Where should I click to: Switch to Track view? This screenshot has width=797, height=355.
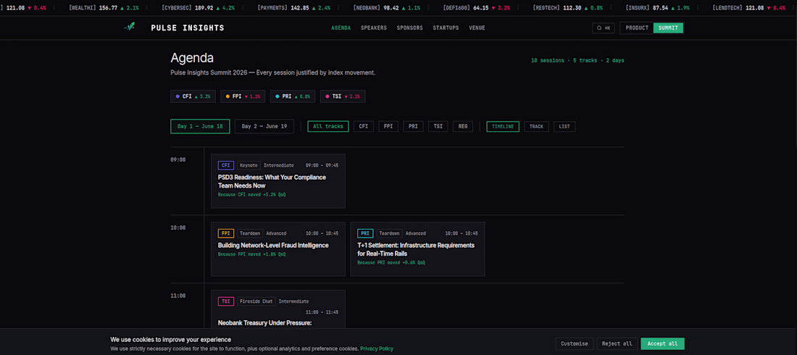tap(536, 126)
